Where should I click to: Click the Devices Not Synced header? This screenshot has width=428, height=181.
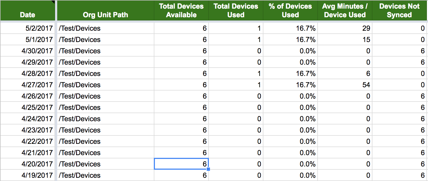pos(399,11)
